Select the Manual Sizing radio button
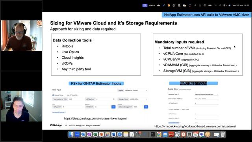The image size is (252, 142). [53, 95]
